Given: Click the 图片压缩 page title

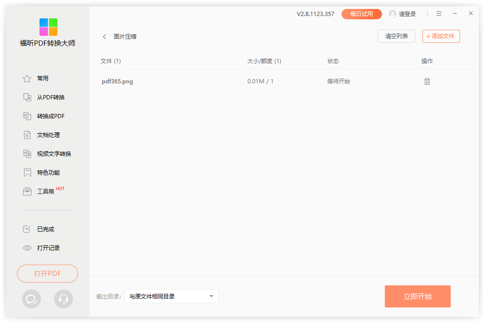Looking at the screenshot, I should point(125,37).
